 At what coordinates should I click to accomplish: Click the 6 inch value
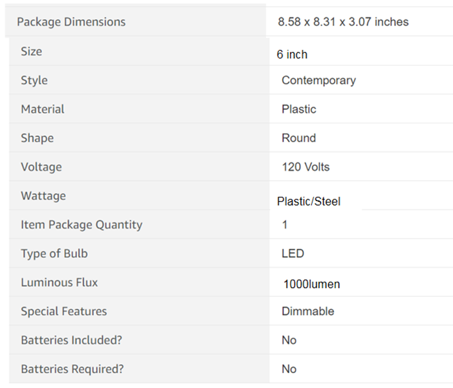(x=292, y=54)
